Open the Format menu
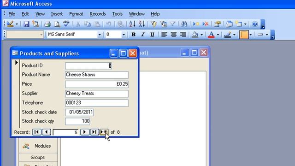 [x=76, y=14]
